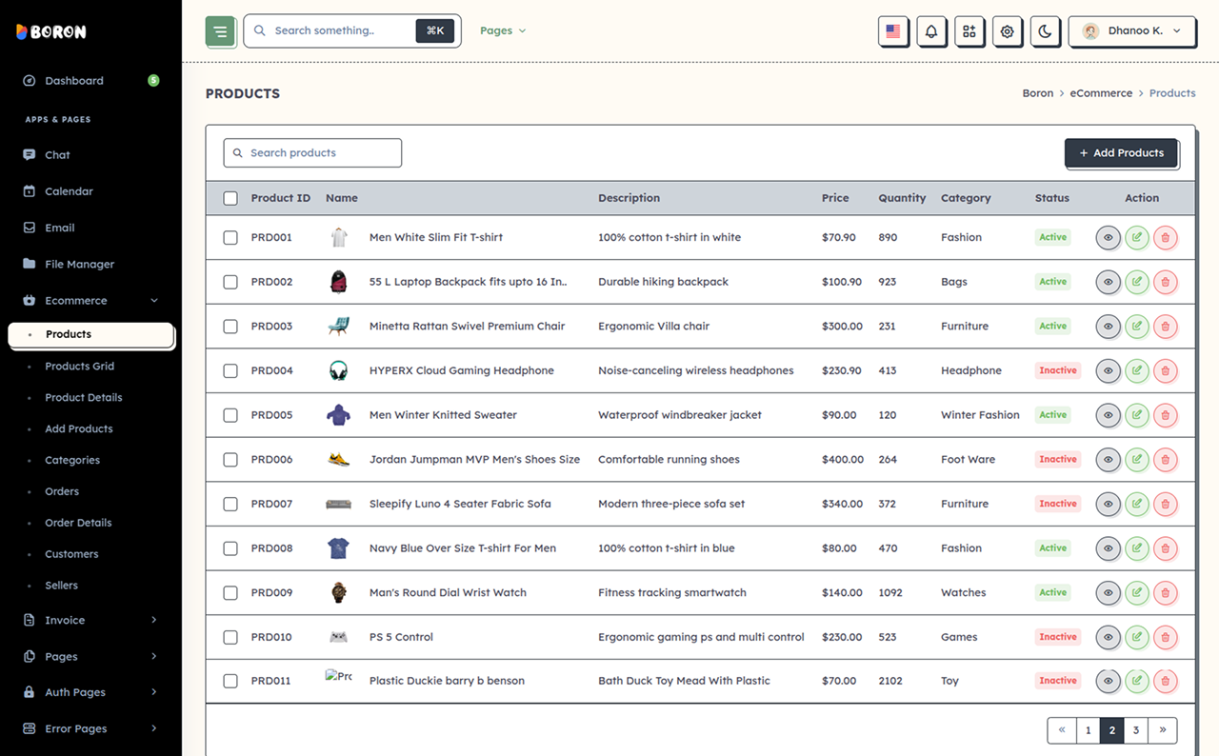Open the apps grid icon
The image size is (1219, 756).
click(x=969, y=31)
